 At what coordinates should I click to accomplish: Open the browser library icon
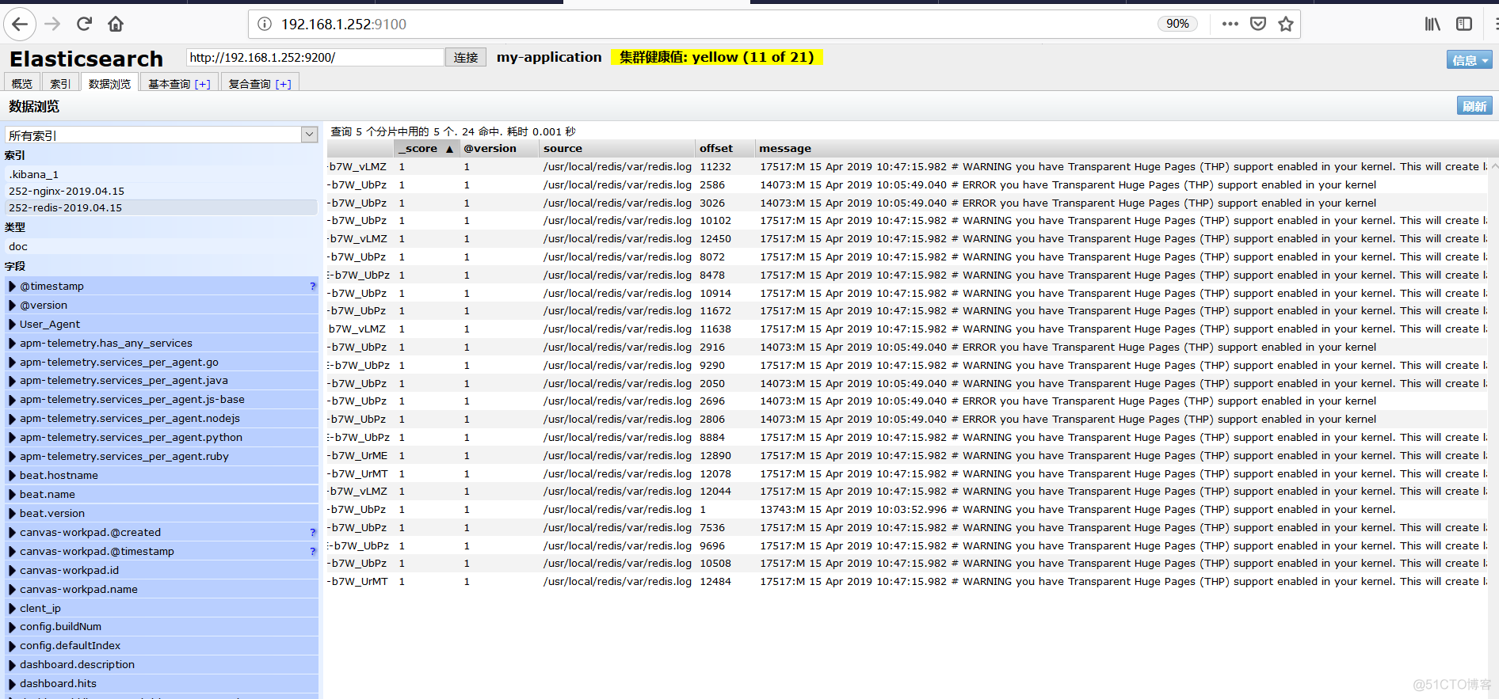(1432, 24)
